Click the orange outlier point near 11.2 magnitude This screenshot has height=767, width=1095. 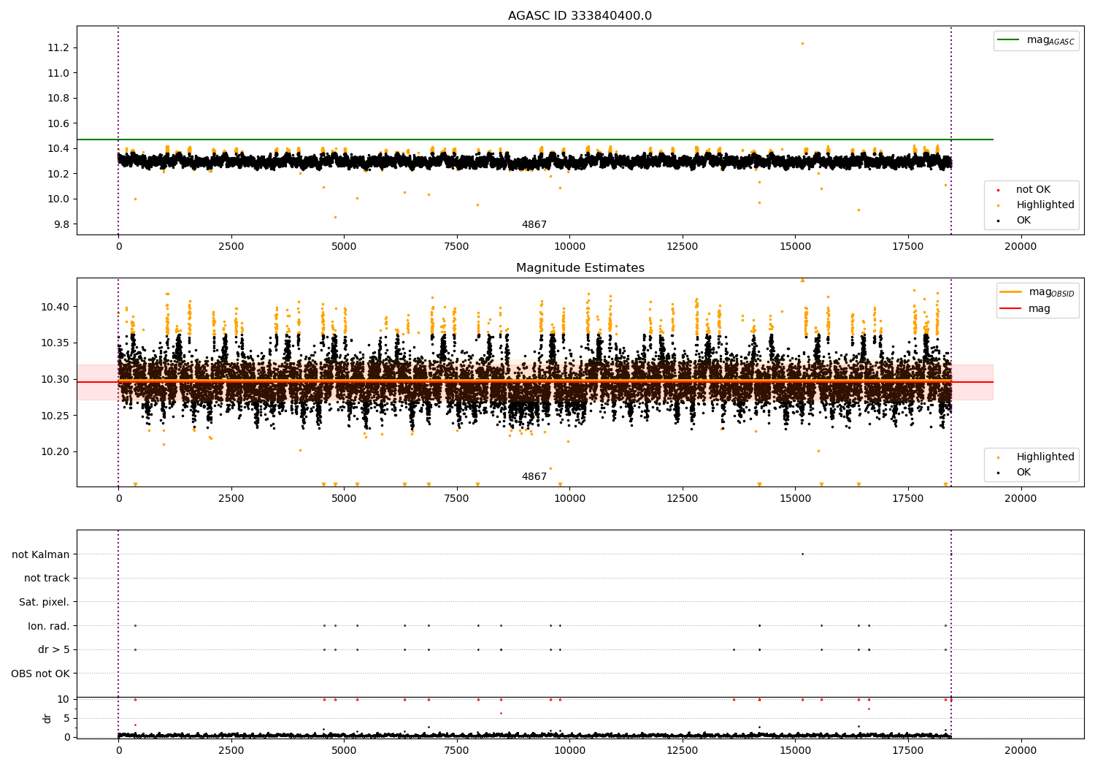pos(802,43)
